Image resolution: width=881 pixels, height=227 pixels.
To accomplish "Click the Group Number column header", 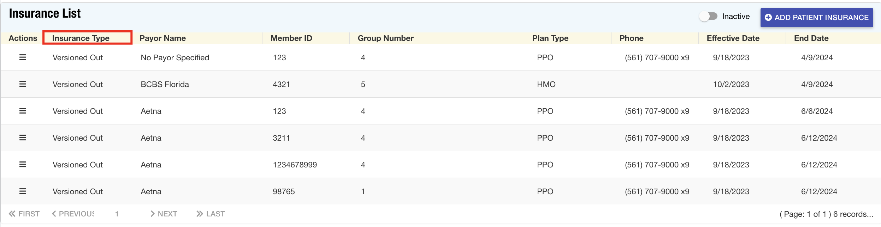I will click(x=385, y=38).
